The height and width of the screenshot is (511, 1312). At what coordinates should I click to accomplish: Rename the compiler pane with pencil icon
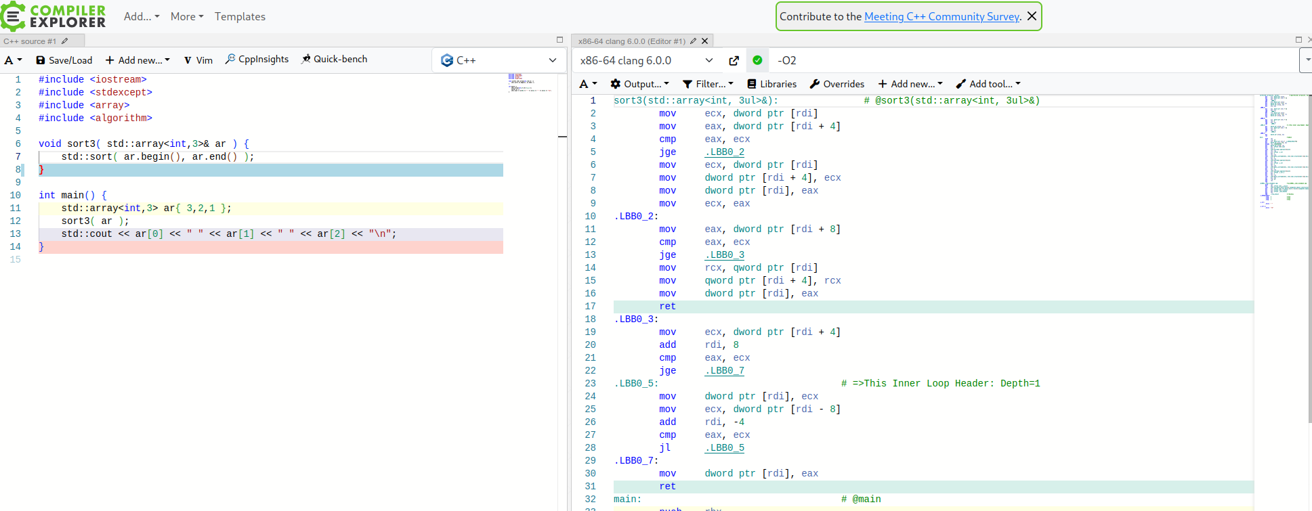694,41
